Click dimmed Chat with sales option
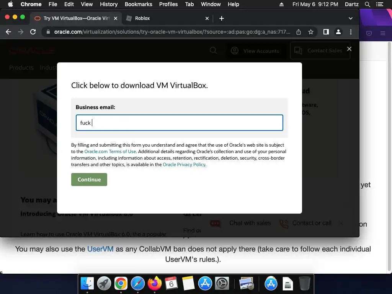 pyautogui.click(x=240, y=223)
